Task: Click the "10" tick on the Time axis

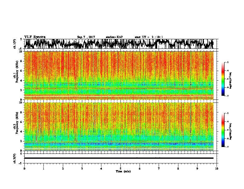Action: [217, 169]
